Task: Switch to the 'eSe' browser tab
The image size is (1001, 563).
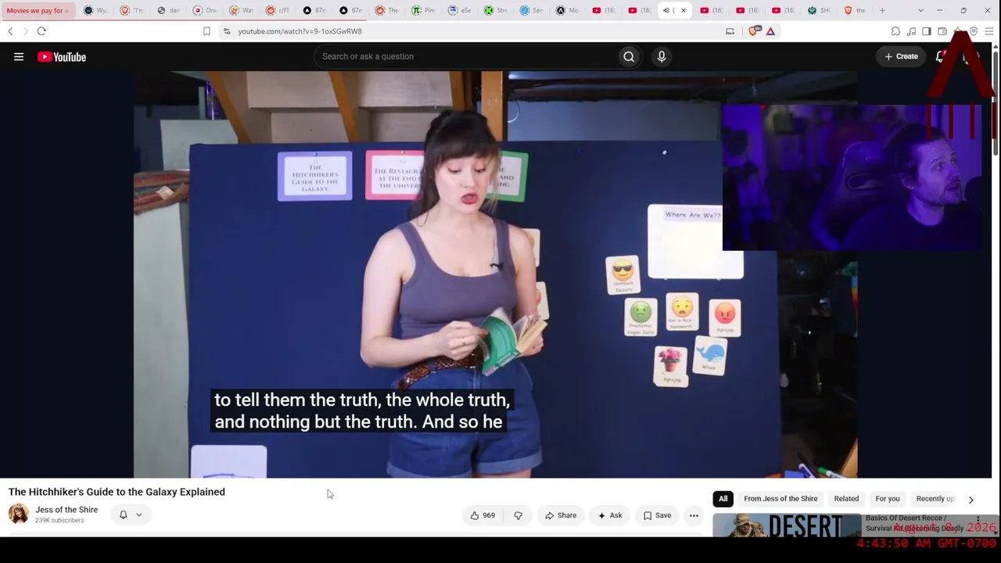Action: click(x=461, y=10)
